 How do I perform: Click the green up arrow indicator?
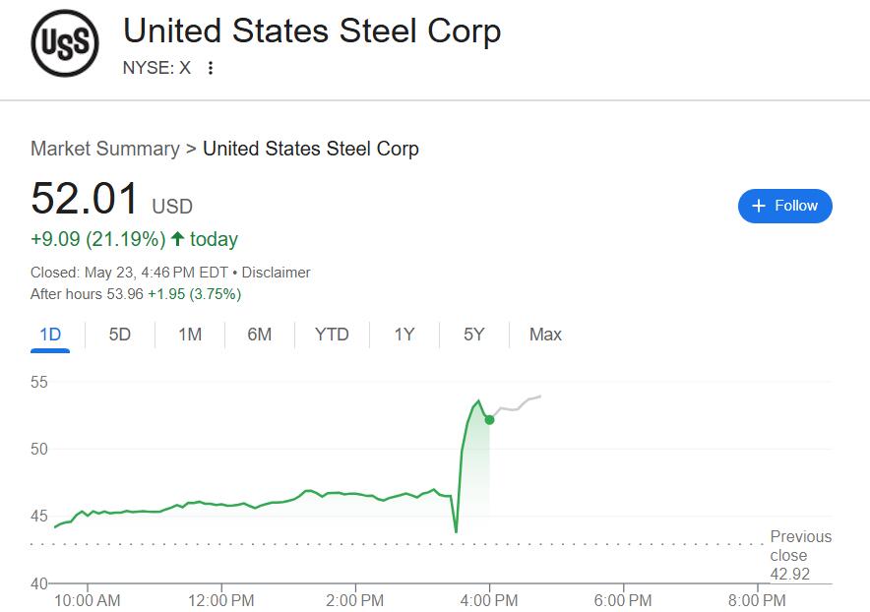point(177,239)
